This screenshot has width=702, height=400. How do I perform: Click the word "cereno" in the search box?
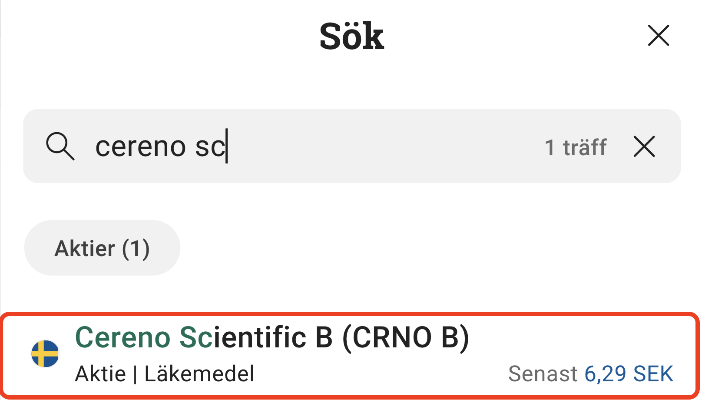(x=140, y=147)
